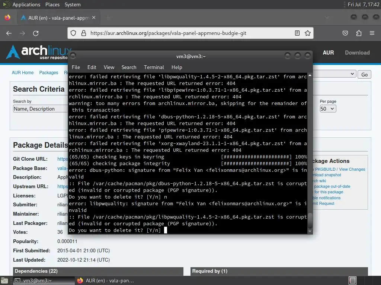
Task: Click the Votes value 36
Action: tap(60, 232)
